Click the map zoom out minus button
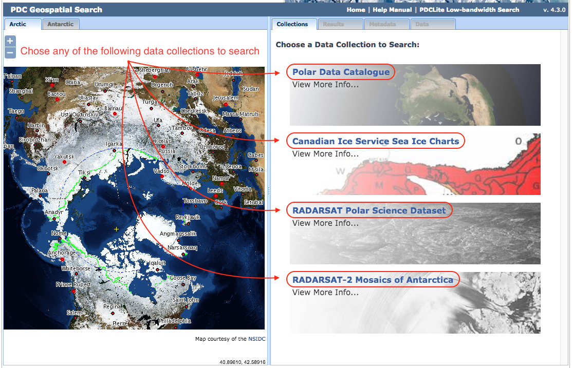Screen dimensions: 572x368 (x=10, y=53)
